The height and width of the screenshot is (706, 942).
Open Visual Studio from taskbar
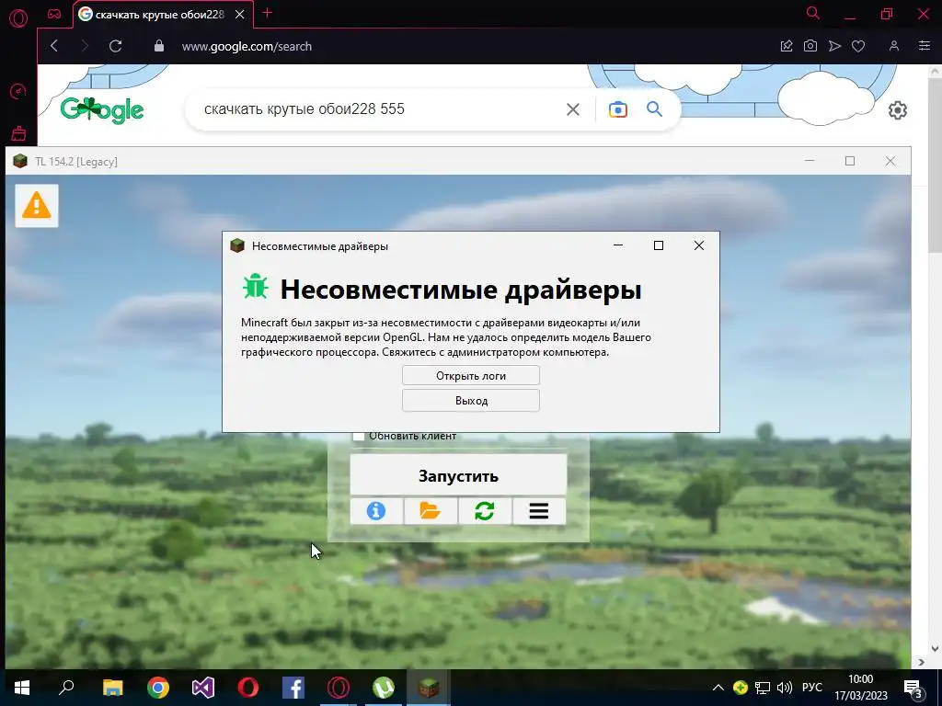[x=203, y=688]
